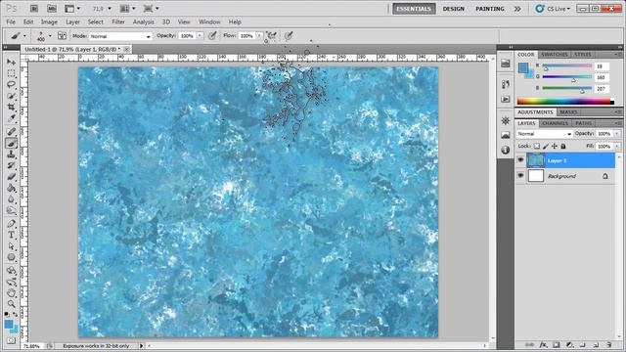Select the Lasso tool
The height and width of the screenshot is (352, 626).
(x=11, y=85)
